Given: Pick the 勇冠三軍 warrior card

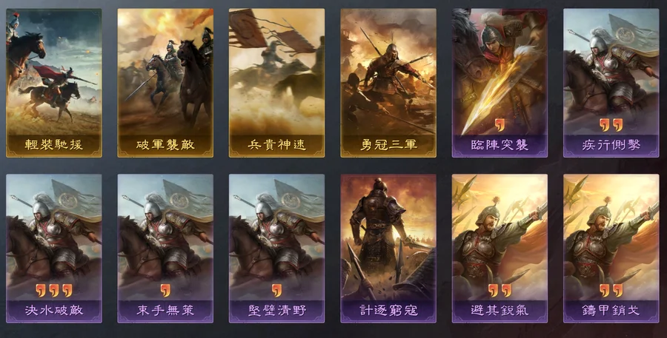Looking at the screenshot, I should tap(388, 83).
